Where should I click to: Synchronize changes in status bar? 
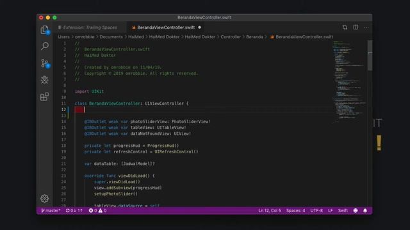point(74,210)
